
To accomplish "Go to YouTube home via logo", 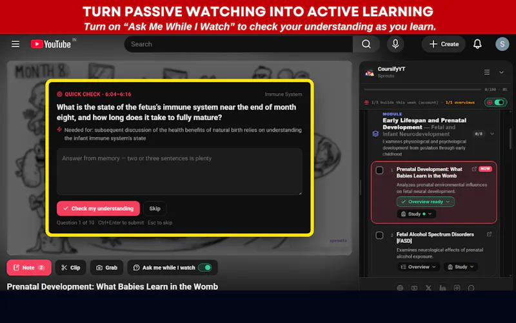I will tap(51, 44).
